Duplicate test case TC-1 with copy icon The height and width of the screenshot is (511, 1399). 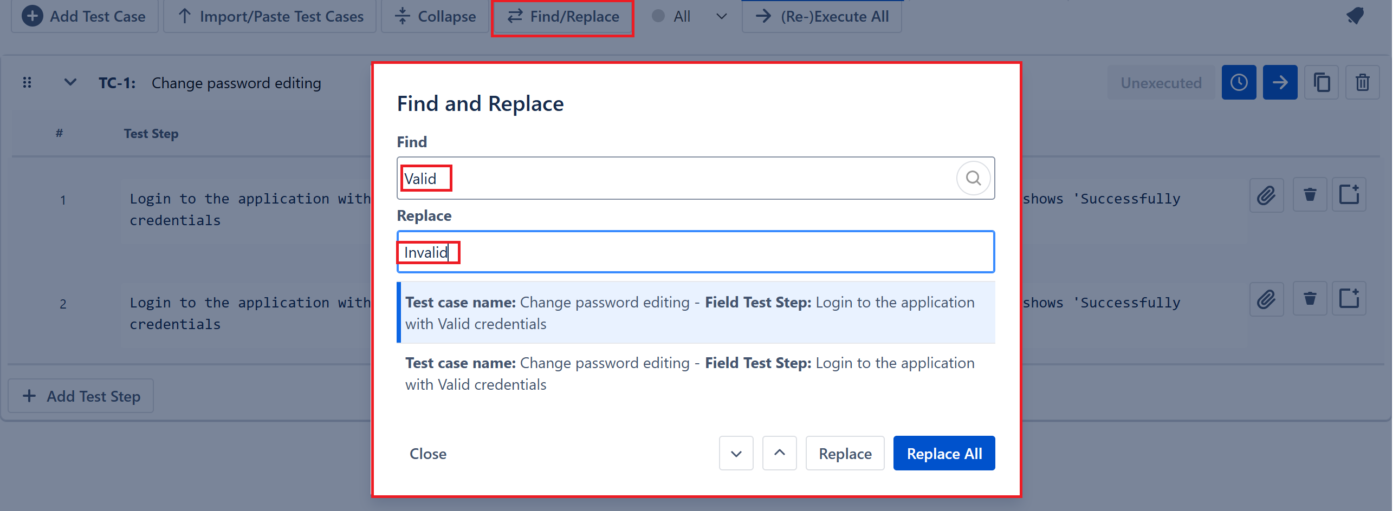pyautogui.click(x=1322, y=82)
